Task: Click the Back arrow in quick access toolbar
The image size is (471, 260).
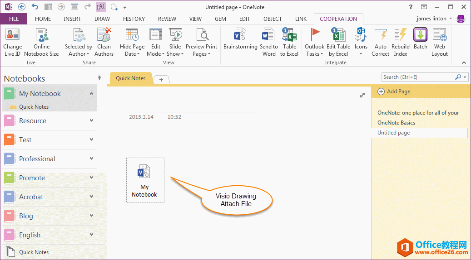Action: click(x=22, y=7)
